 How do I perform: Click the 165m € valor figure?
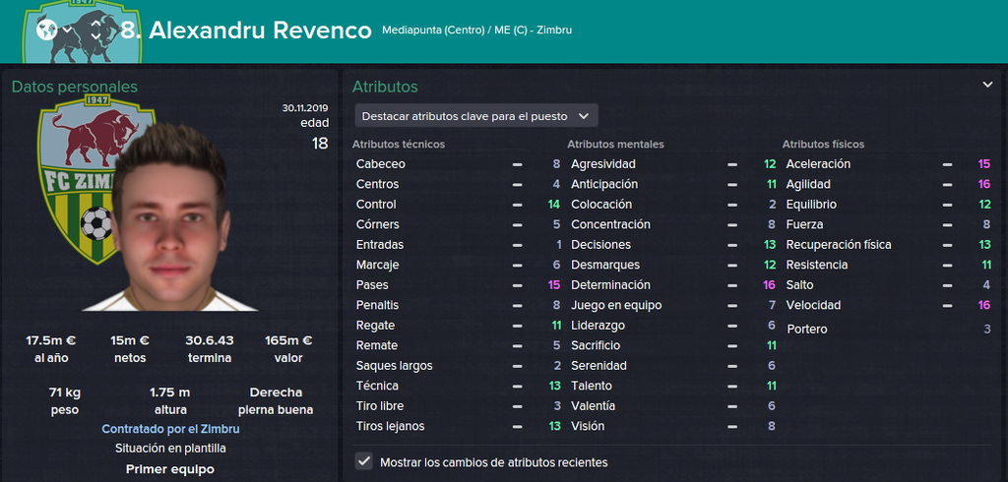(x=288, y=340)
